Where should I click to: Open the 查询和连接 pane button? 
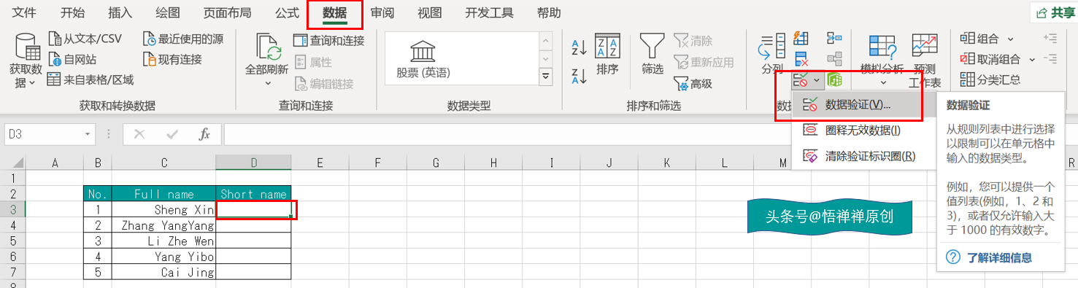click(x=328, y=40)
